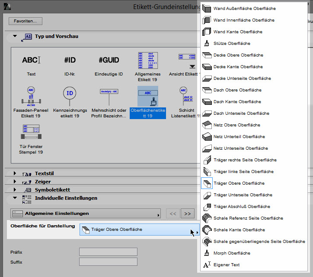Viewport: 313px width, 277px height.
Task: Click the Netz Obere Oberfläche icon
Action: 207,125
